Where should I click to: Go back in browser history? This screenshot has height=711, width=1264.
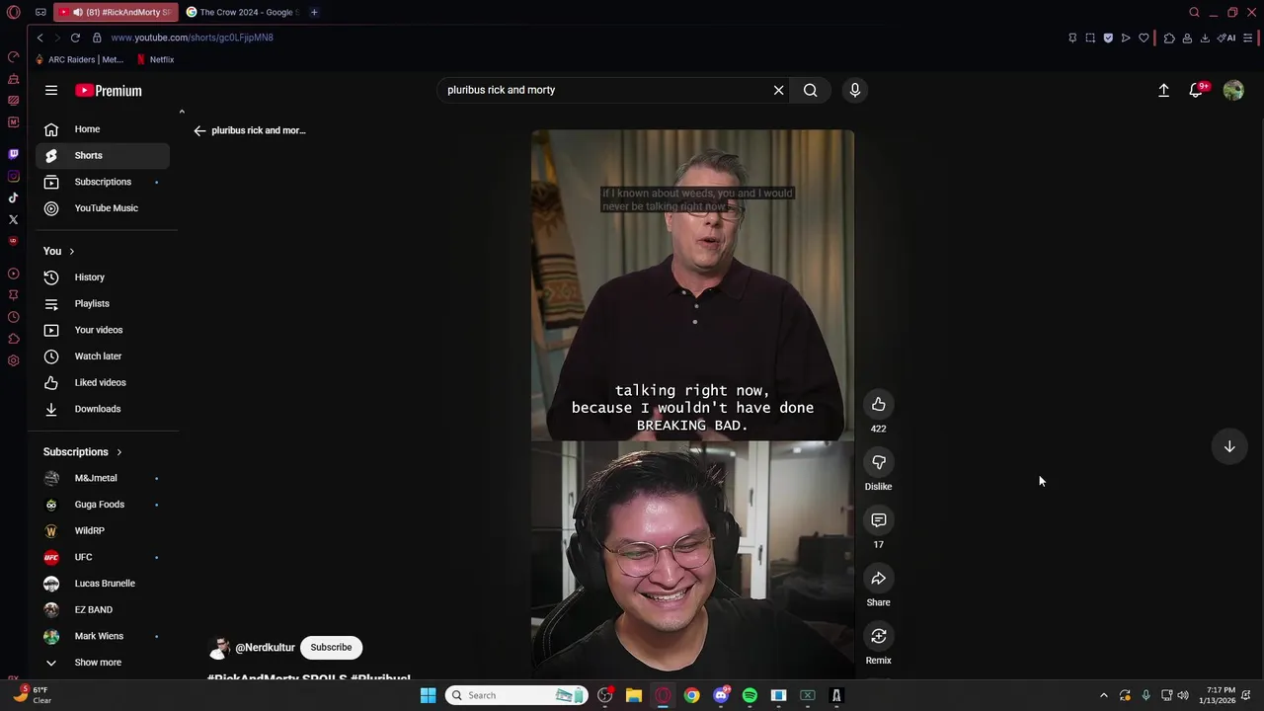pos(39,38)
